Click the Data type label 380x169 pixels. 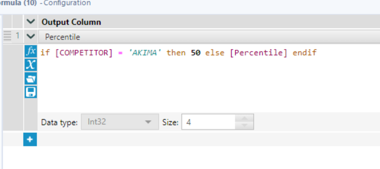(59, 122)
